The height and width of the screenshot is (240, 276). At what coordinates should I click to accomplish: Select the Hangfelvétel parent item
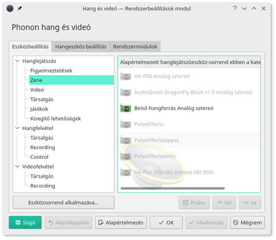click(x=38, y=128)
